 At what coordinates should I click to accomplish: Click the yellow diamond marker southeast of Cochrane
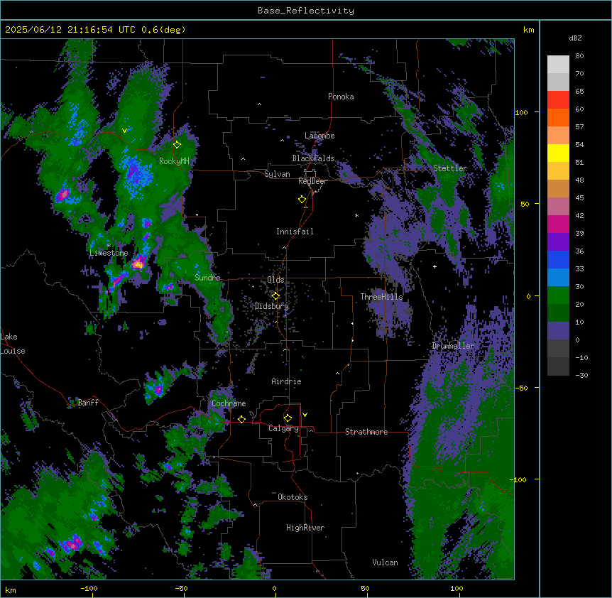coord(241,419)
